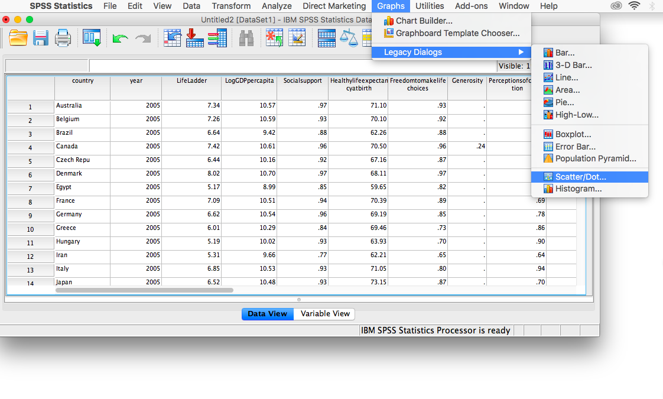Click the Insert variable toolbar icon
The height and width of the screenshot is (399, 663).
(297, 38)
